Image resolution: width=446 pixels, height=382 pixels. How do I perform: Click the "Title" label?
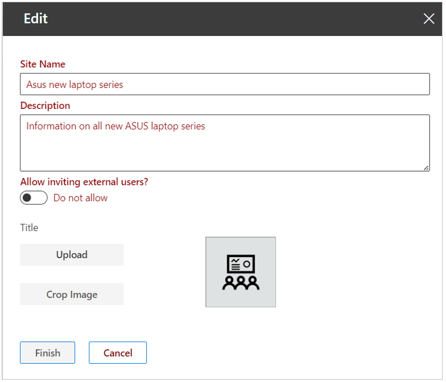click(29, 227)
